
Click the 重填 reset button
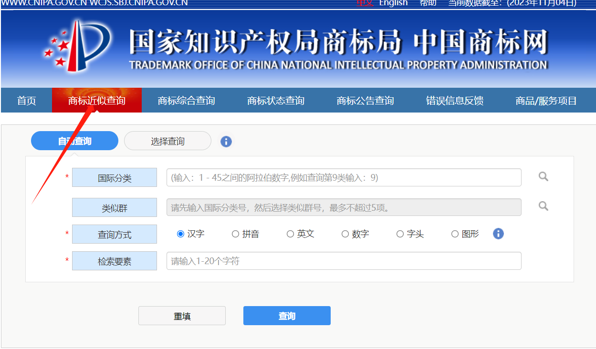point(182,316)
